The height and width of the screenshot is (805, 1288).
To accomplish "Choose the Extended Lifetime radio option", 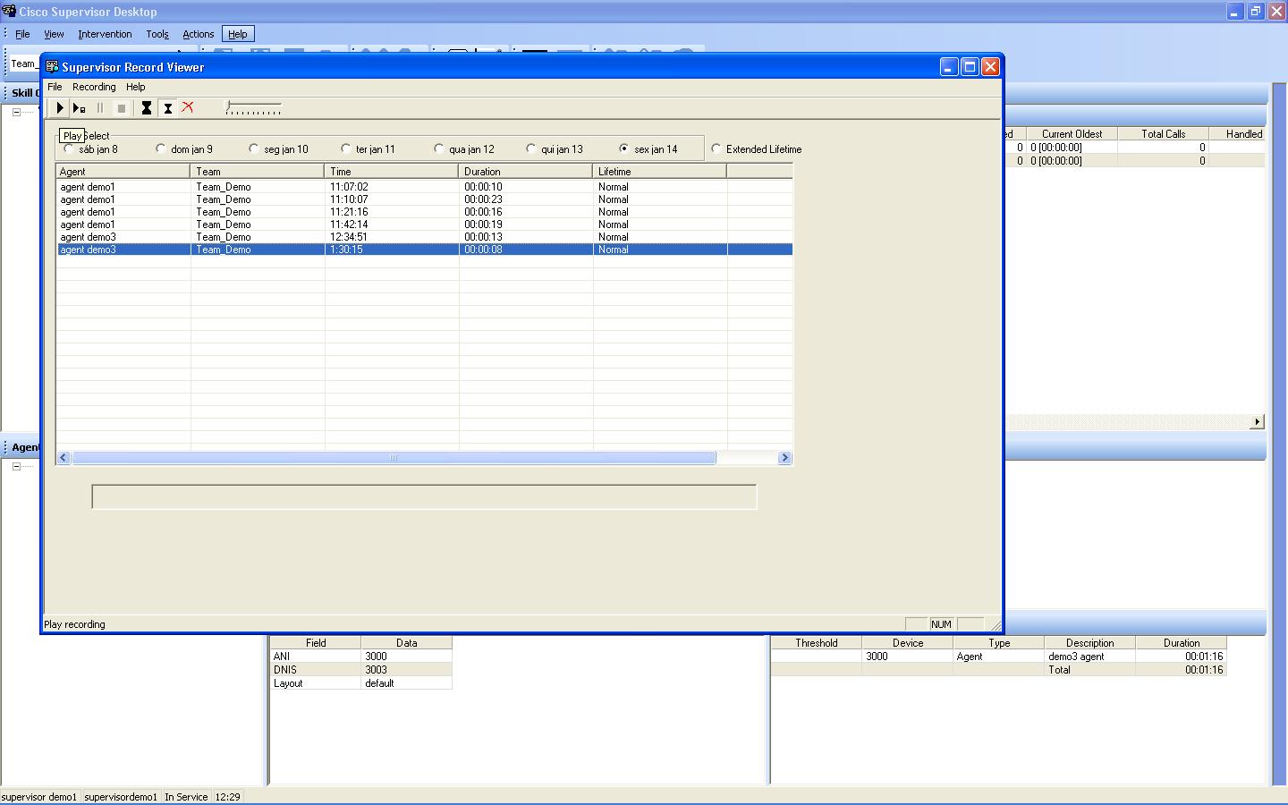I will click(716, 148).
